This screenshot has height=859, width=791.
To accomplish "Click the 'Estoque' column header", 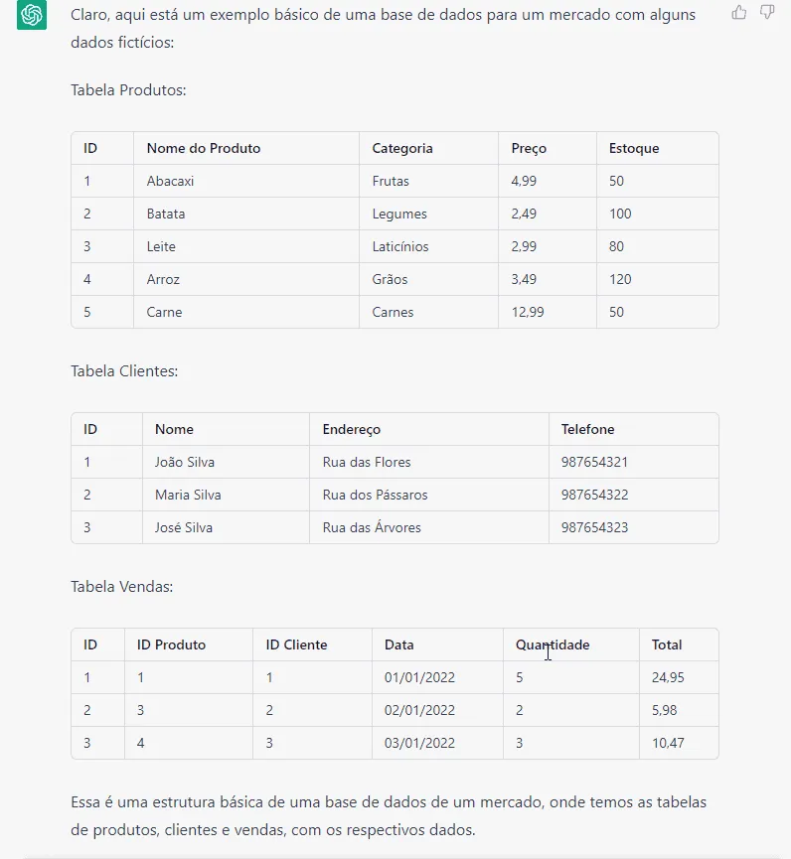I will point(634,148).
